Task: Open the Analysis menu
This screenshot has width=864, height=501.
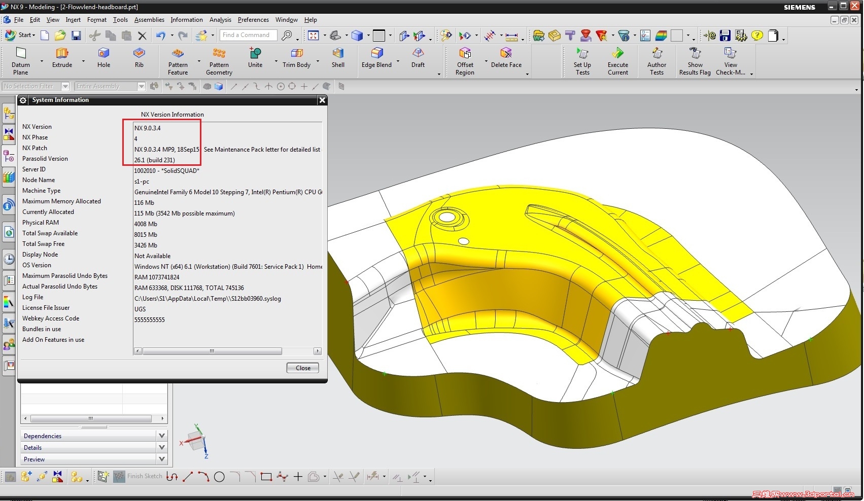Action: pyautogui.click(x=220, y=20)
